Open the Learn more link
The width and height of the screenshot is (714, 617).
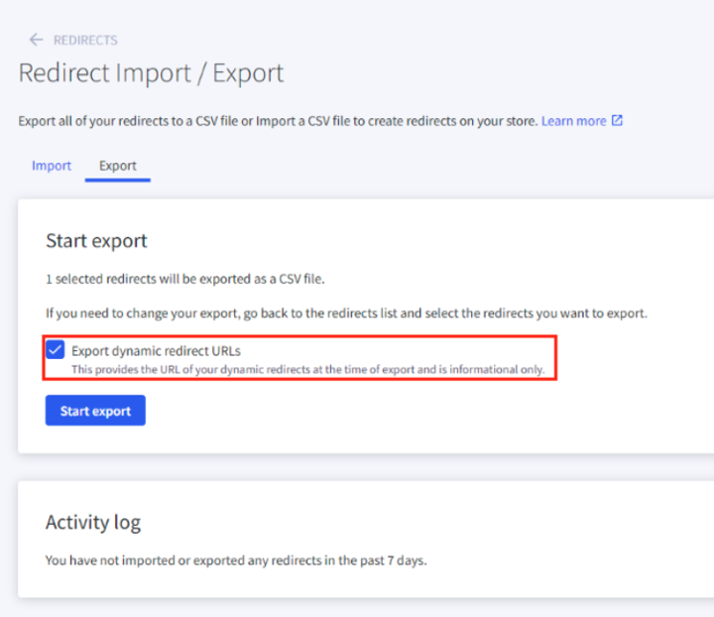click(574, 121)
